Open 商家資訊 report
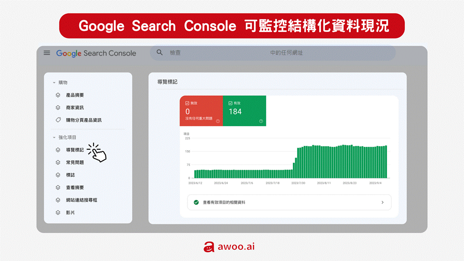The image size is (464, 261). click(75, 108)
